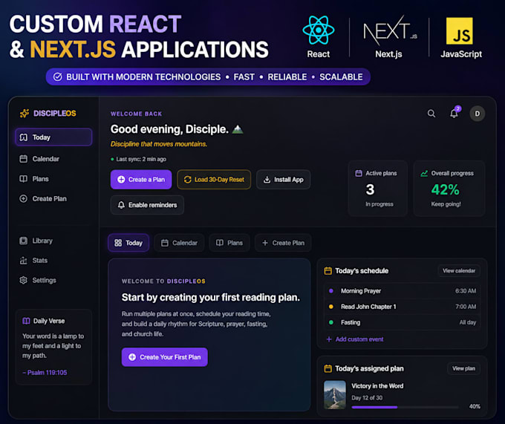Click the 6:30 AM time value
This screenshot has width=505, height=424.
pyautogui.click(x=466, y=291)
